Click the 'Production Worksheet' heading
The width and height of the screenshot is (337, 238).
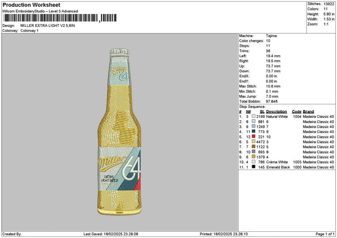click(x=31, y=4)
